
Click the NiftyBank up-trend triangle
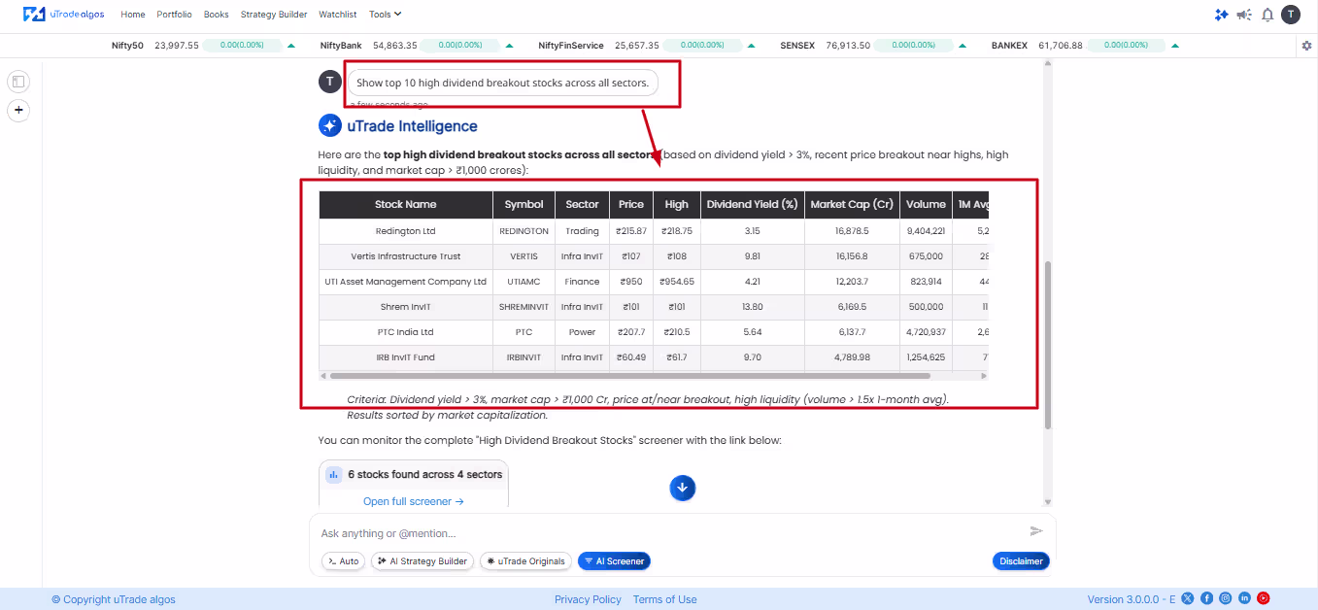pyautogui.click(x=510, y=46)
